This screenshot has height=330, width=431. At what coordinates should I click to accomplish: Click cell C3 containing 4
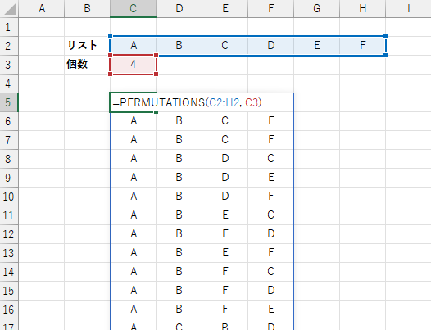pyautogui.click(x=133, y=65)
